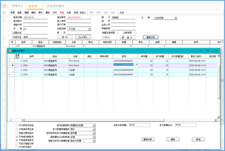Screen dimensions: 225x151
Task: Open 立帐 dropdown
Action: 175,18
